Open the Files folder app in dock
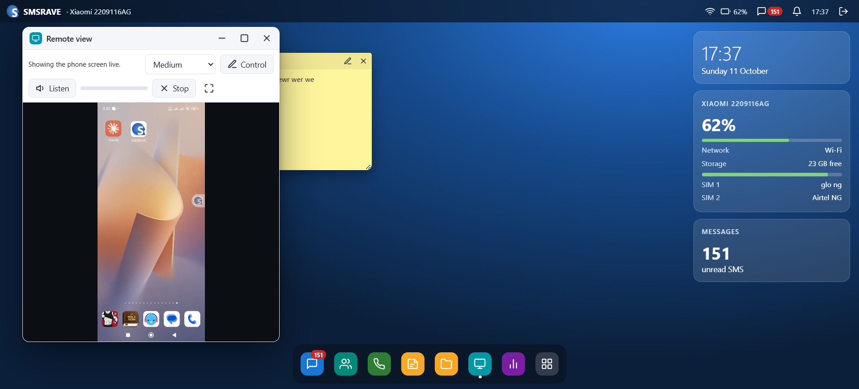Screen dimensions: 859x389 (x=446, y=364)
